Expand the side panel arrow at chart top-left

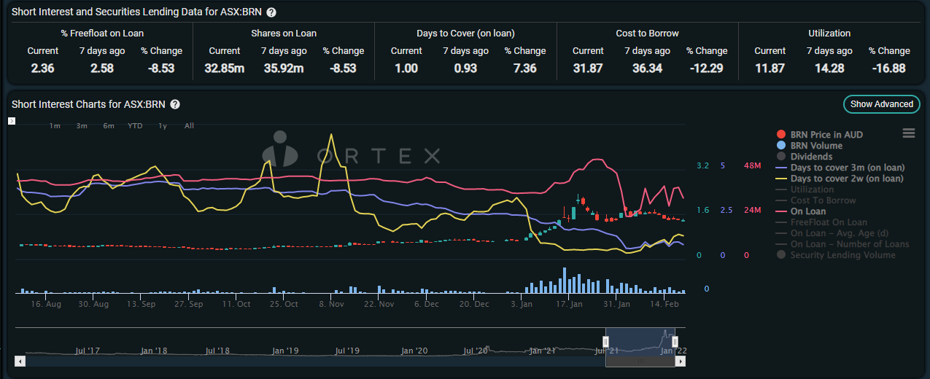point(12,121)
